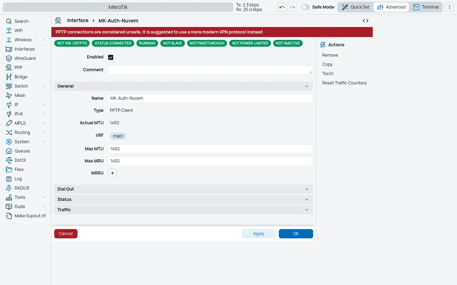
Task: Open the WiFi sidebar icon
Action: 9,31
